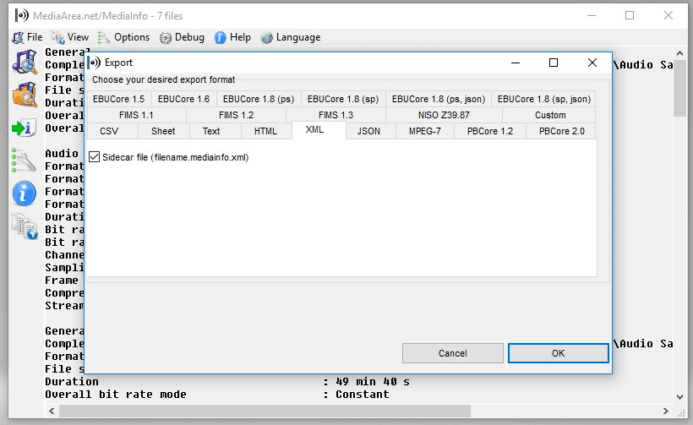The width and height of the screenshot is (693, 425).
Task: Click vertical scrollbar down arrow in main window
Action: tap(679, 397)
